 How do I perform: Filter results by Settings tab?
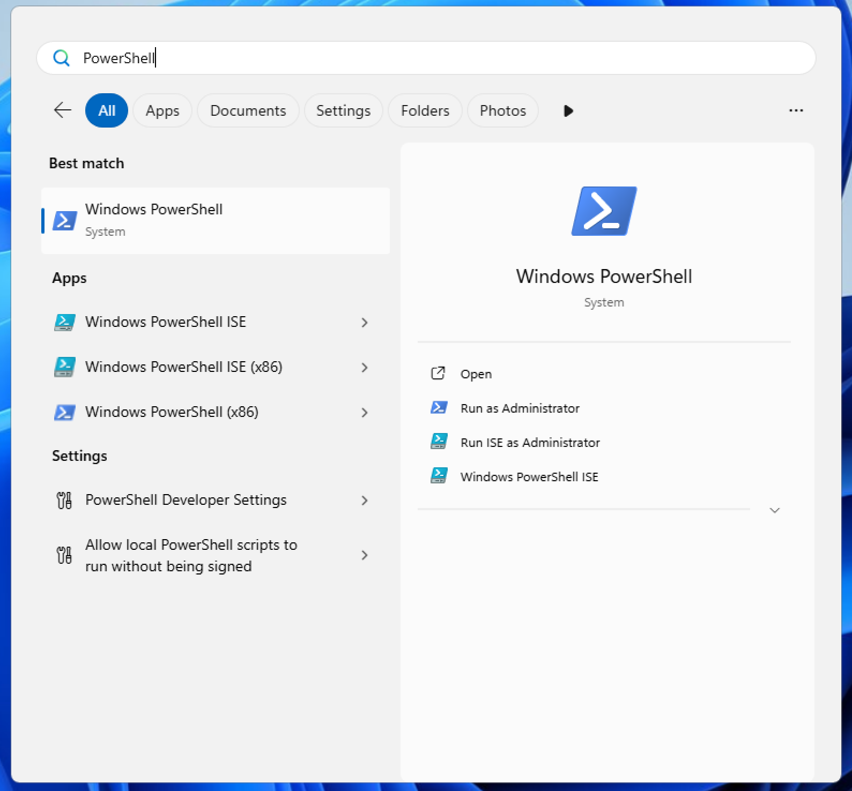pos(343,110)
